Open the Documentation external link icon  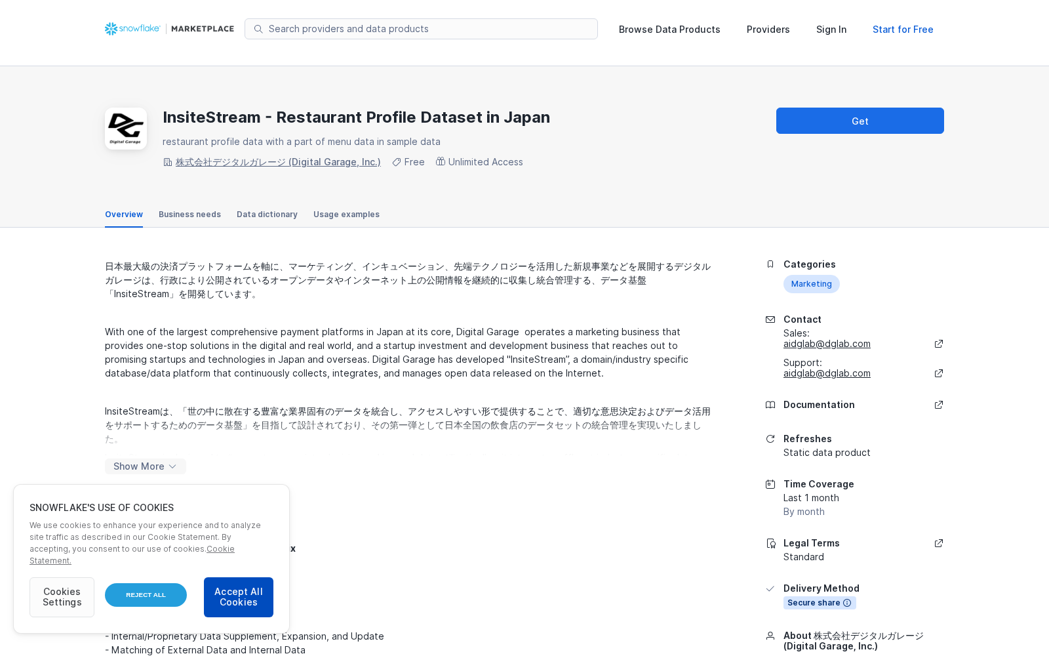pyautogui.click(x=939, y=405)
